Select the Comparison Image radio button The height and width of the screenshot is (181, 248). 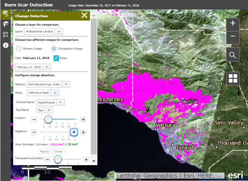pos(54,49)
